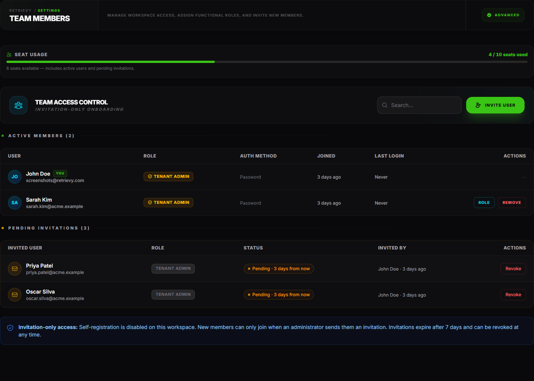Change Sarah Kim's role with Role button
The image size is (534, 381).
tap(484, 203)
